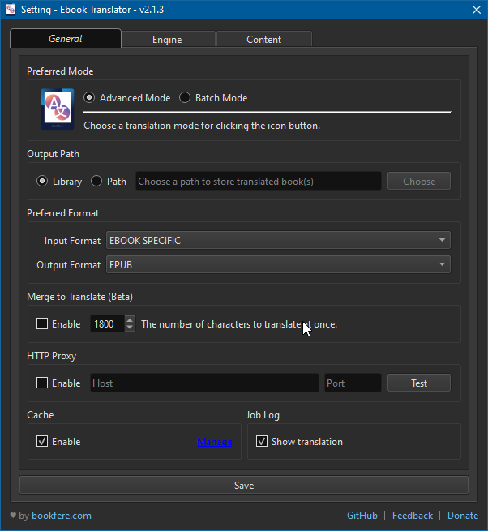Open the Output Format dropdown
The width and height of the screenshot is (488, 531).
click(278, 264)
